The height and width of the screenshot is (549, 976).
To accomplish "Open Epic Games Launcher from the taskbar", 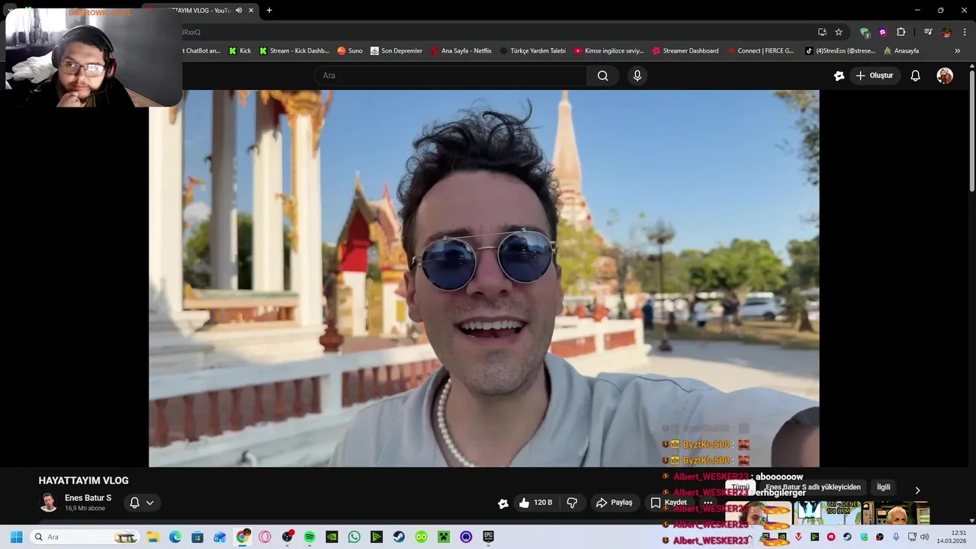I will coord(488,537).
